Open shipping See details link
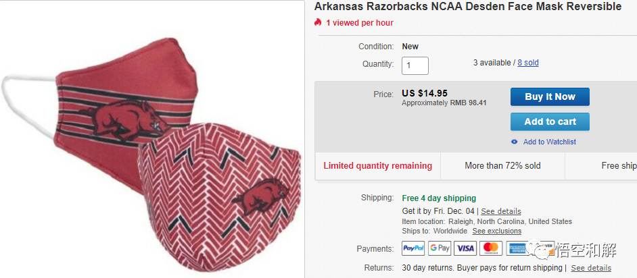The height and width of the screenshot is (278, 637). click(501, 211)
